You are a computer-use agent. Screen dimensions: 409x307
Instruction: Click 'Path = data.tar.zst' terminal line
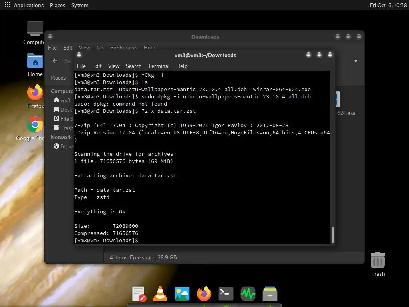(105, 190)
